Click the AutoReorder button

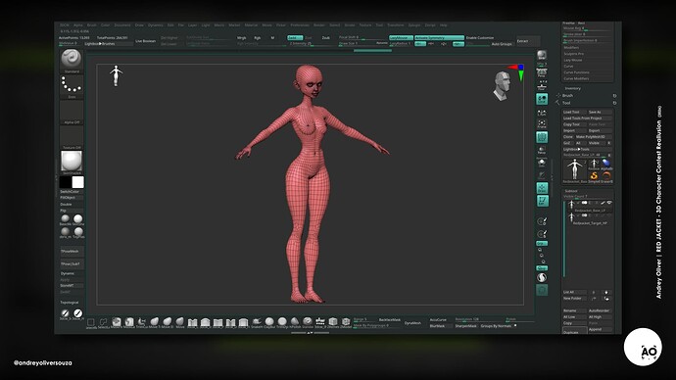pos(600,310)
